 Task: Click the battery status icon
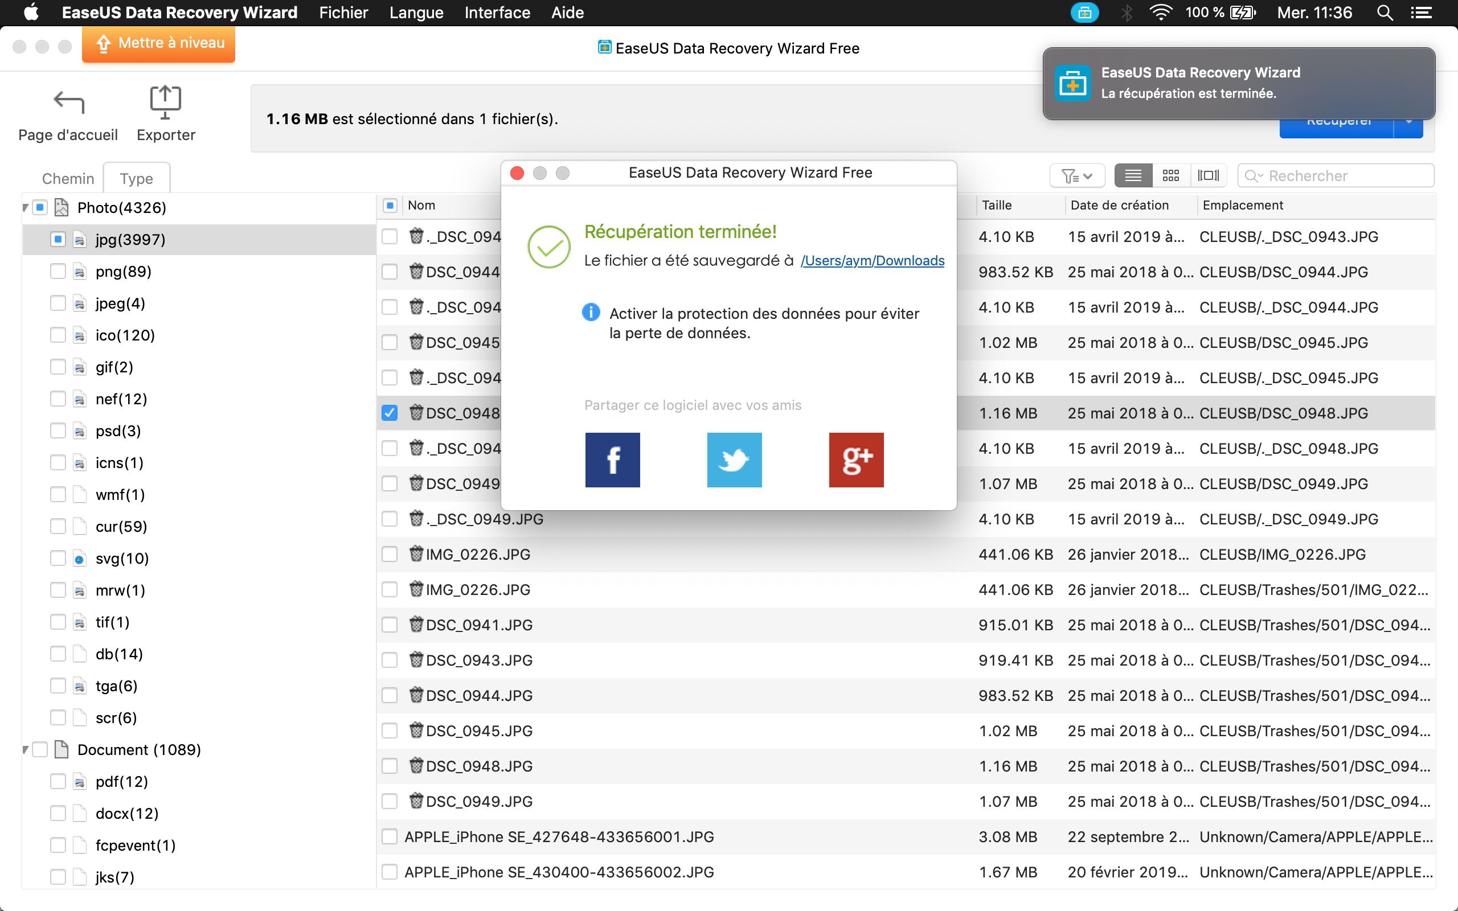(1242, 13)
